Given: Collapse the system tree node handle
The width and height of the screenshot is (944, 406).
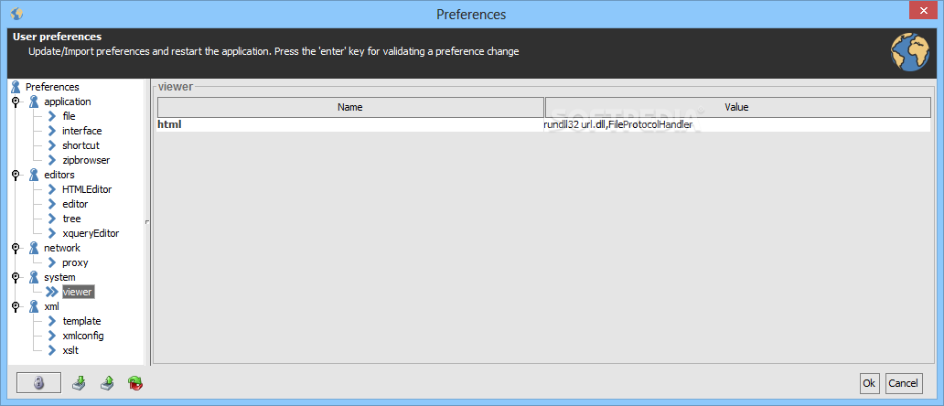Looking at the screenshot, I should (15, 277).
